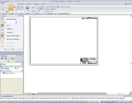
Task: Open Opcje zaznaczania selection options icon
Action: point(2,19)
